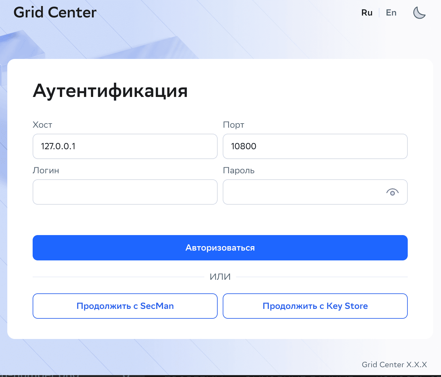Focus the Хост input field

pos(125,146)
